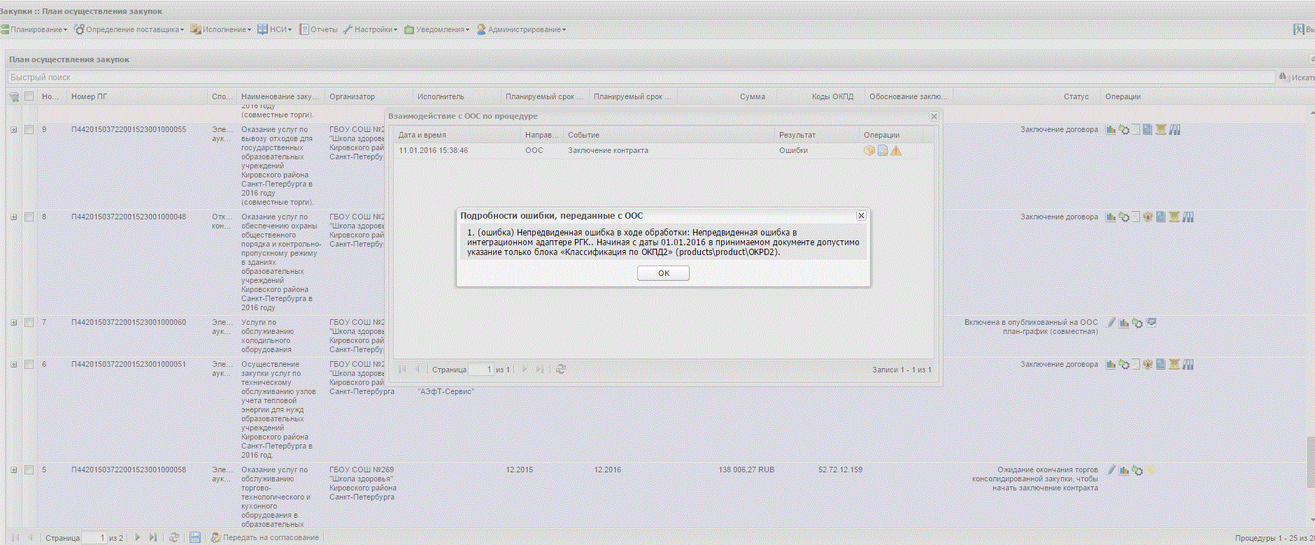The image size is (1315, 545).
Task: Click blue document icon in row 8
Action: click(x=1161, y=217)
